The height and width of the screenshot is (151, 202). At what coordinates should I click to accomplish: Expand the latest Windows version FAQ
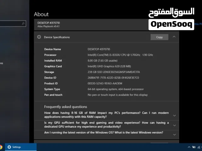(175, 135)
